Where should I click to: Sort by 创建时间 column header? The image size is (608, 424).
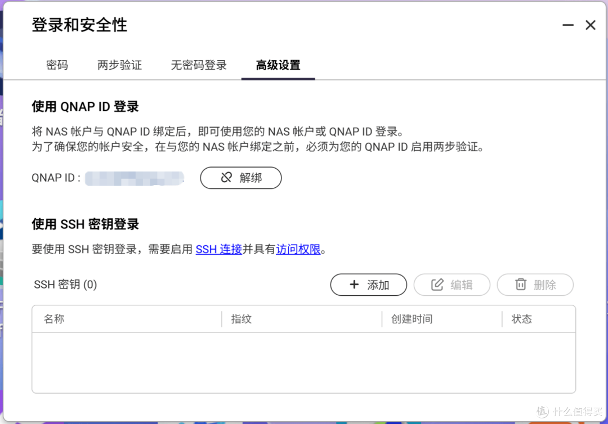point(412,319)
